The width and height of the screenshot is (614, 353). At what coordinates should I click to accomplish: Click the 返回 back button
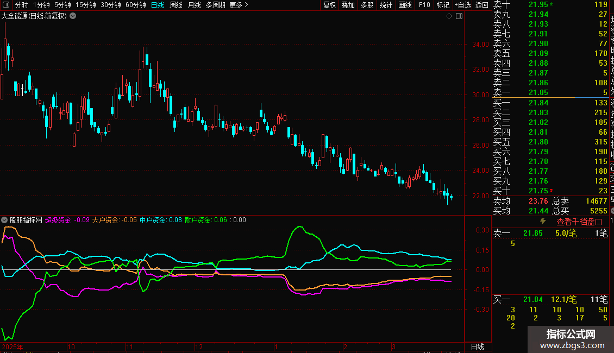click(482, 5)
